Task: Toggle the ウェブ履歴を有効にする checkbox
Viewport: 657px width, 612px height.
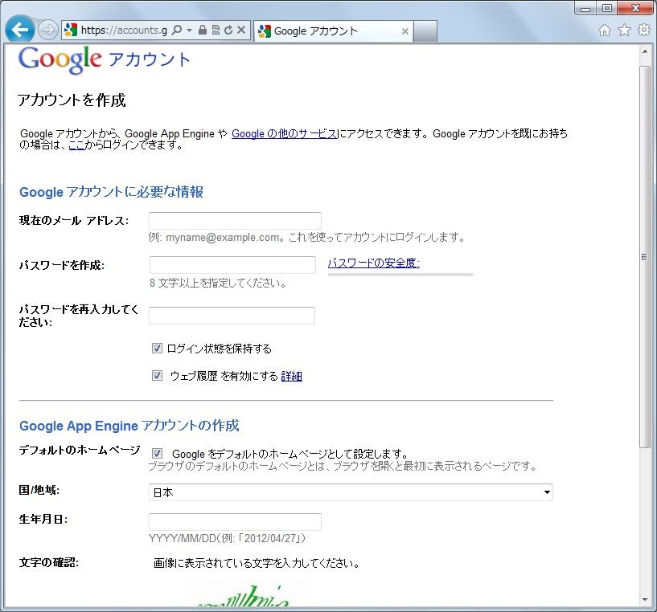Action: [158, 376]
